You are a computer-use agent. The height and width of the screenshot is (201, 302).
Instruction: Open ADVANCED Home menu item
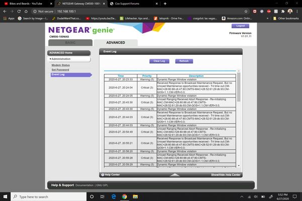pos(69,53)
